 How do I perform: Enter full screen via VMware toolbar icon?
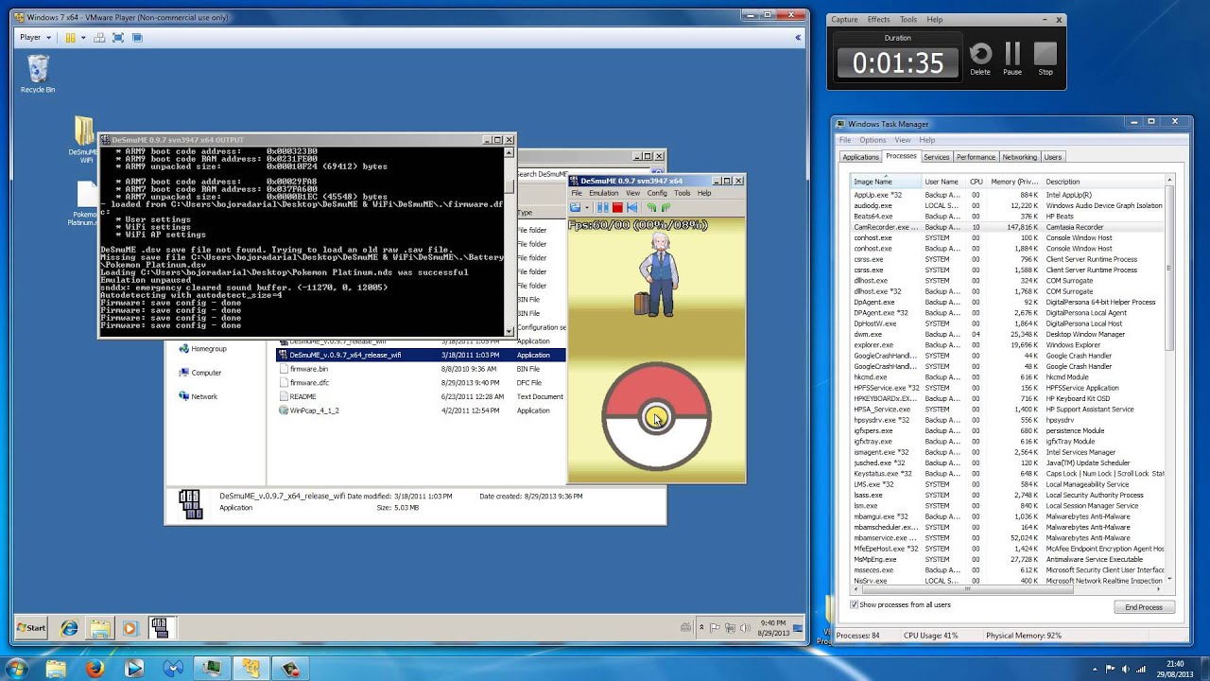[118, 37]
